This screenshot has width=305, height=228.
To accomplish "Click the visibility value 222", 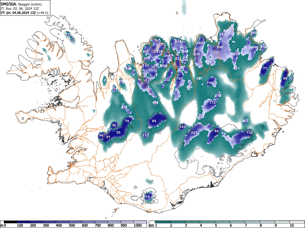I will pyautogui.click(x=167, y=80).
